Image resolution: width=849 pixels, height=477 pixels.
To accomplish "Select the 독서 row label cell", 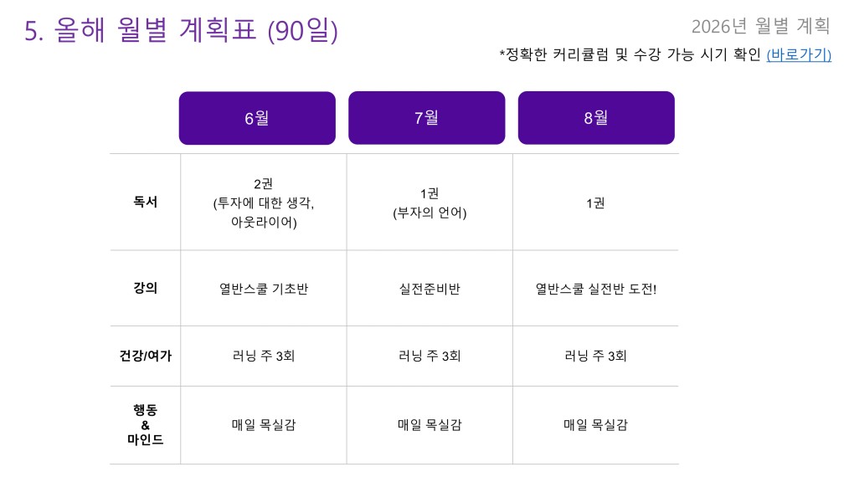I will pos(145,202).
